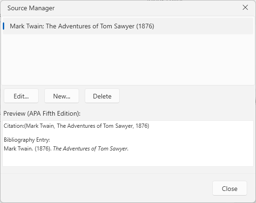Click the Source Manager window title

pos(31,8)
